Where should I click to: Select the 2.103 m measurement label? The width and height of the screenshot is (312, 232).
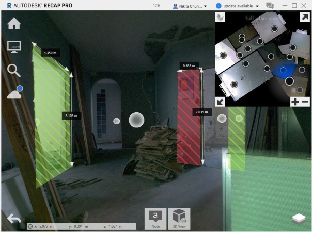click(69, 115)
